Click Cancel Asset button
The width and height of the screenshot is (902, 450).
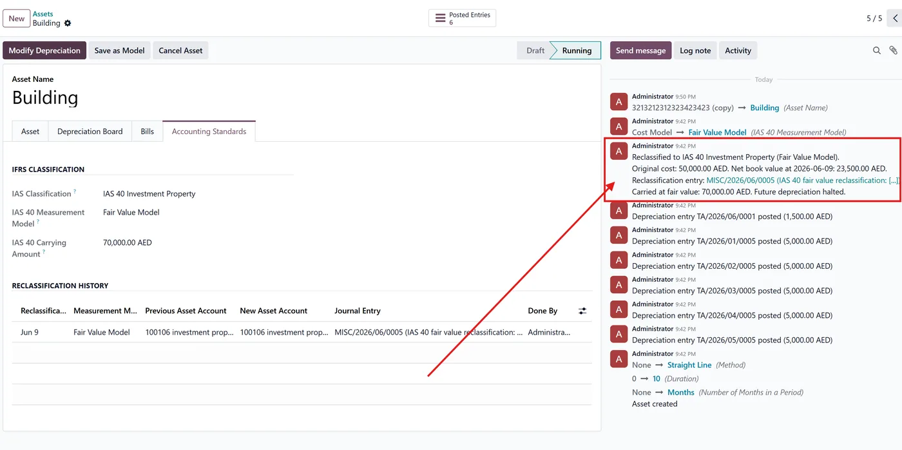click(180, 50)
